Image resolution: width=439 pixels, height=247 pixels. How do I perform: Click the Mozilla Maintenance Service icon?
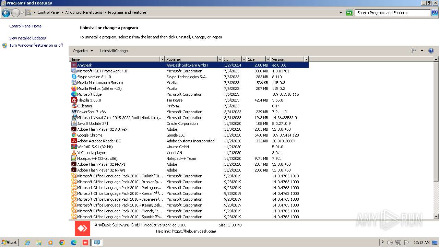74,82
